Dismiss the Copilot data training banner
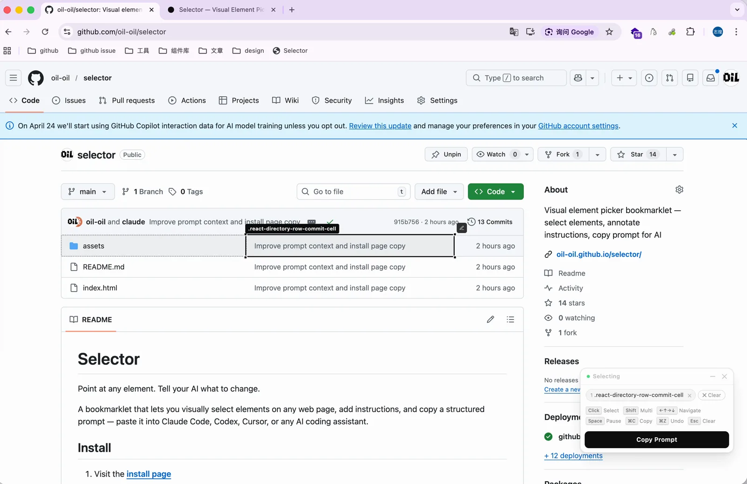The image size is (747, 484). pyautogui.click(x=734, y=126)
